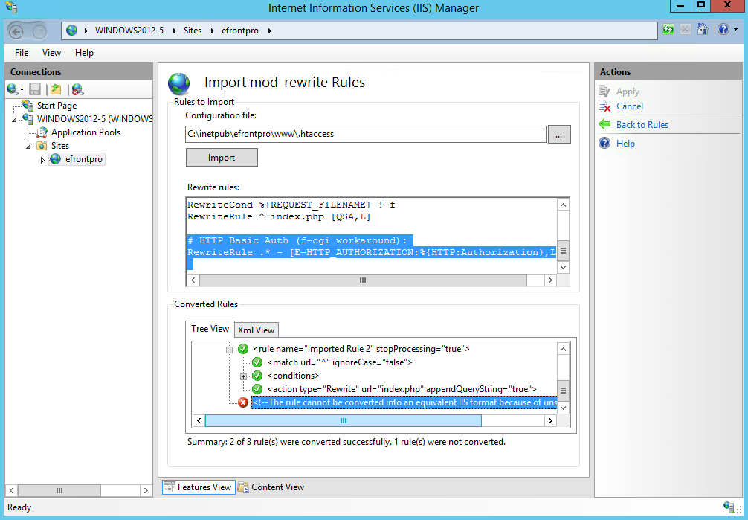
Task: Click the Up folder icon in the Connections toolbar
Action: coord(56,89)
